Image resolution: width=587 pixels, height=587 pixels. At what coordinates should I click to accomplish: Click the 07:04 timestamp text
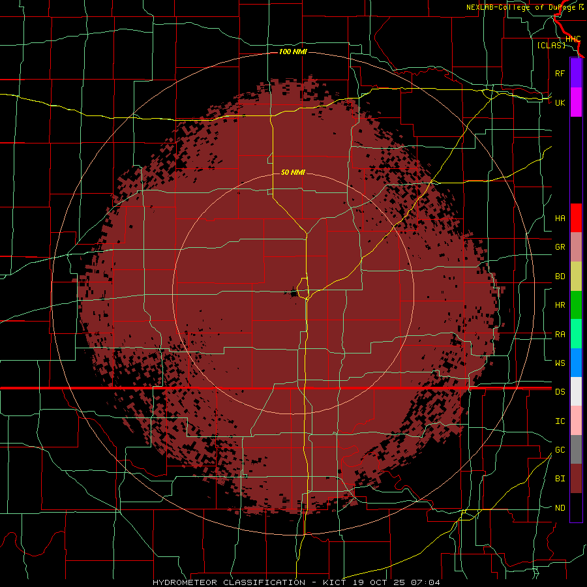(x=425, y=582)
